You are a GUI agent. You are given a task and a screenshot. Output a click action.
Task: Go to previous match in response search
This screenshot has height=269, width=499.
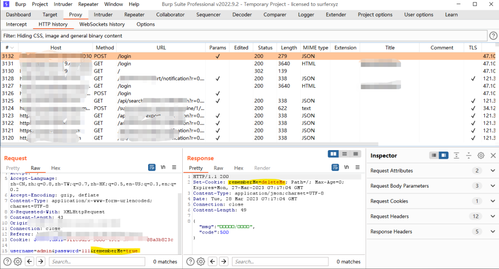click(x=213, y=262)
